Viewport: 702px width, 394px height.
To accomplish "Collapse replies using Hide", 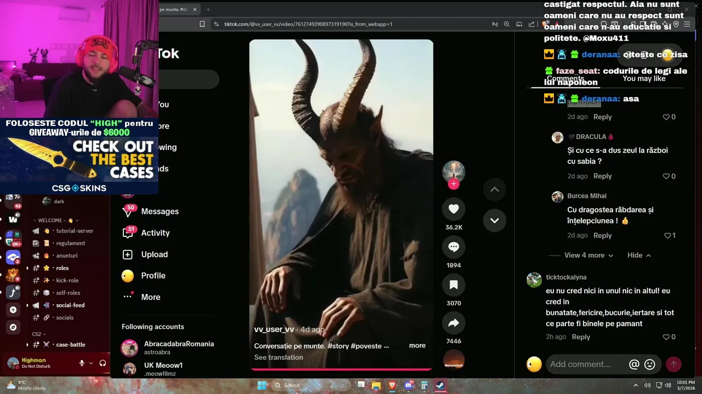I will click(x=639, y=255).
